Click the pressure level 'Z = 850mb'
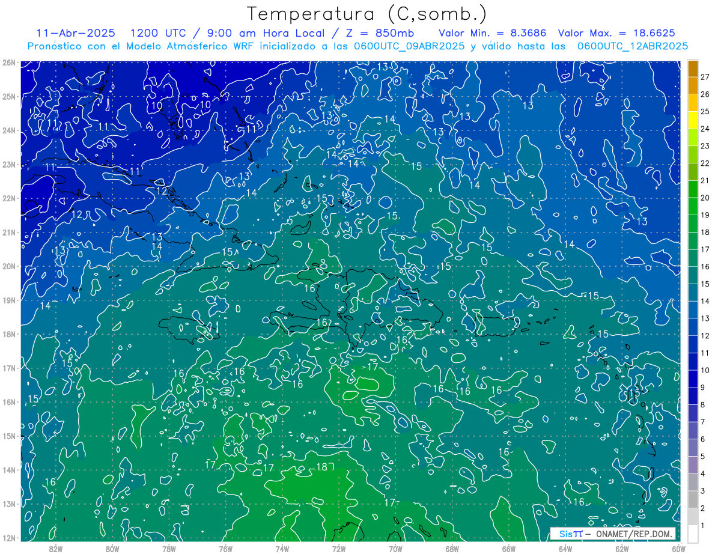The height and width of the screenshot is (557, 721). pyautogui.click(x=382, y=33)
